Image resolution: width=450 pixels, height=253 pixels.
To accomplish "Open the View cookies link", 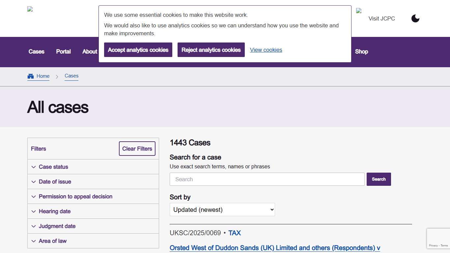I will click(266, 50).
